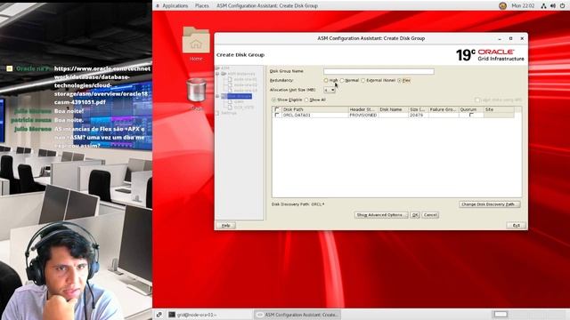Image resolution: width=570 pixels, height=320 pixels.
Task: Tick the select-all checkbox in table header
Action: 277,109
